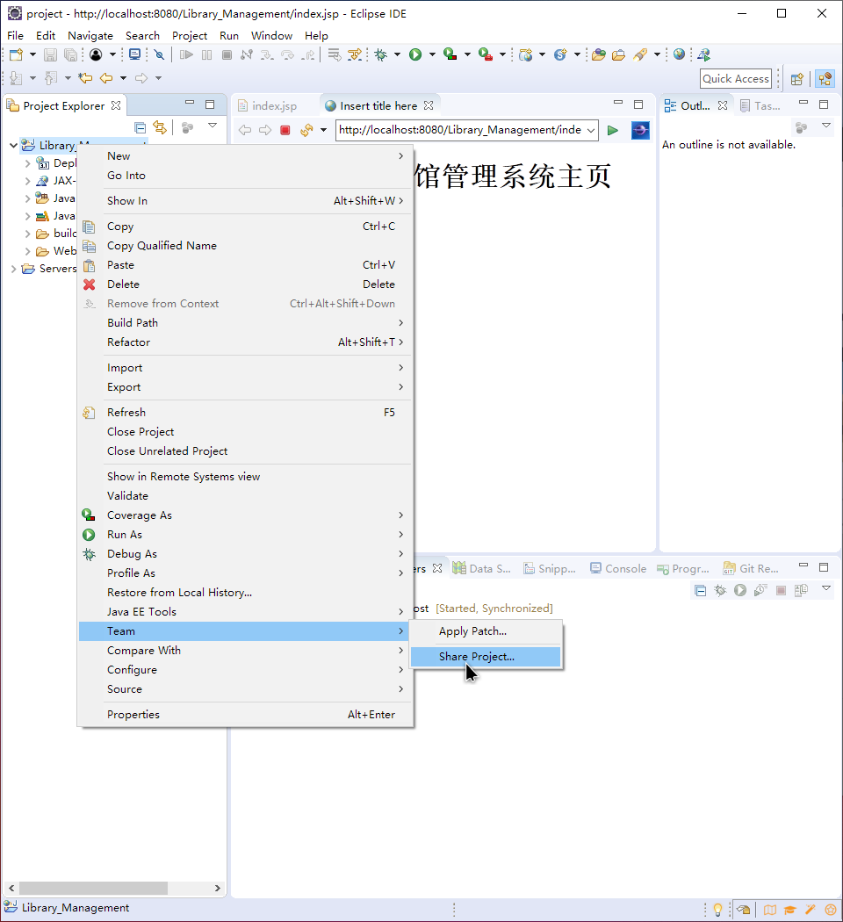
Task: Stop the server in Servers view
Action: coord(781,590)
